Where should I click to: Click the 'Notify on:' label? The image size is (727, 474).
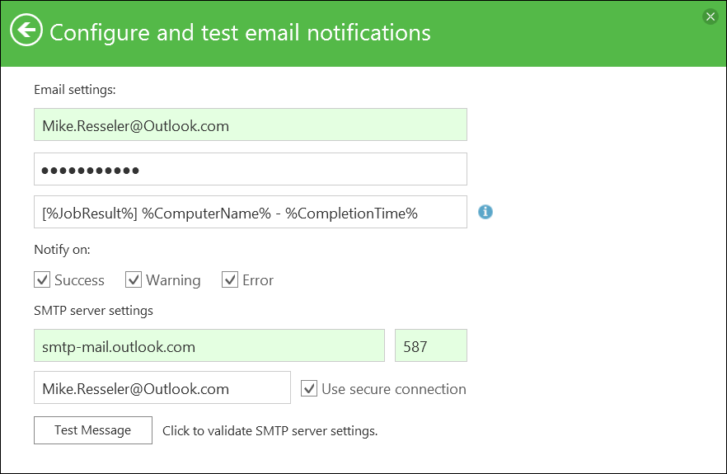(62, 249)
